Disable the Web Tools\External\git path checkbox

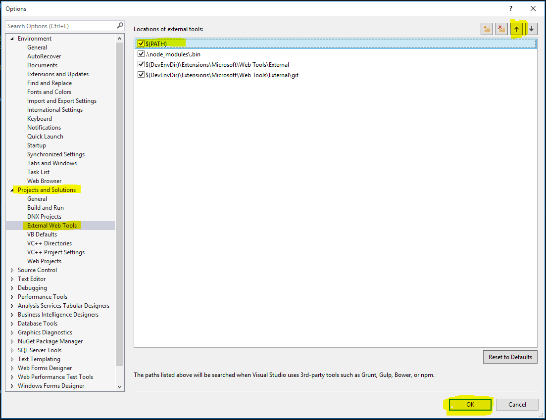point(142,75)
